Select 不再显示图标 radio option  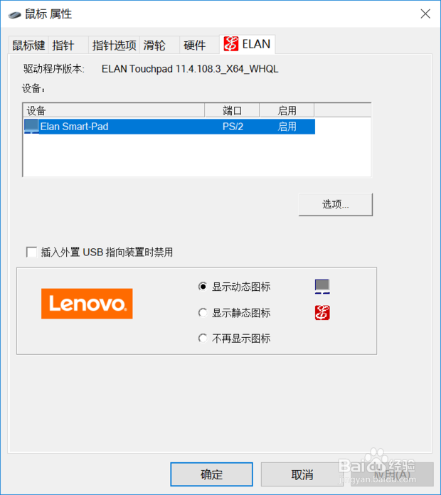203,339
